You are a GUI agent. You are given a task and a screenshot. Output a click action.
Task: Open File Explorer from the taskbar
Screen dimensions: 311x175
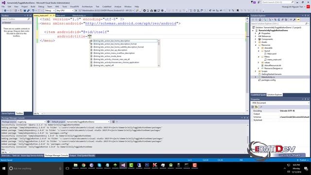pos(76,165)
